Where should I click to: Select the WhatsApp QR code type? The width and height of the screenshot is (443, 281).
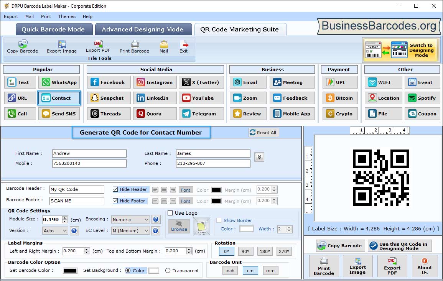[x=59, y=82]
